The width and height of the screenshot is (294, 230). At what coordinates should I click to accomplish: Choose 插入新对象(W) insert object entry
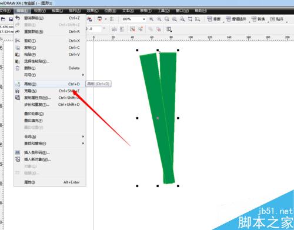point(50,159)
